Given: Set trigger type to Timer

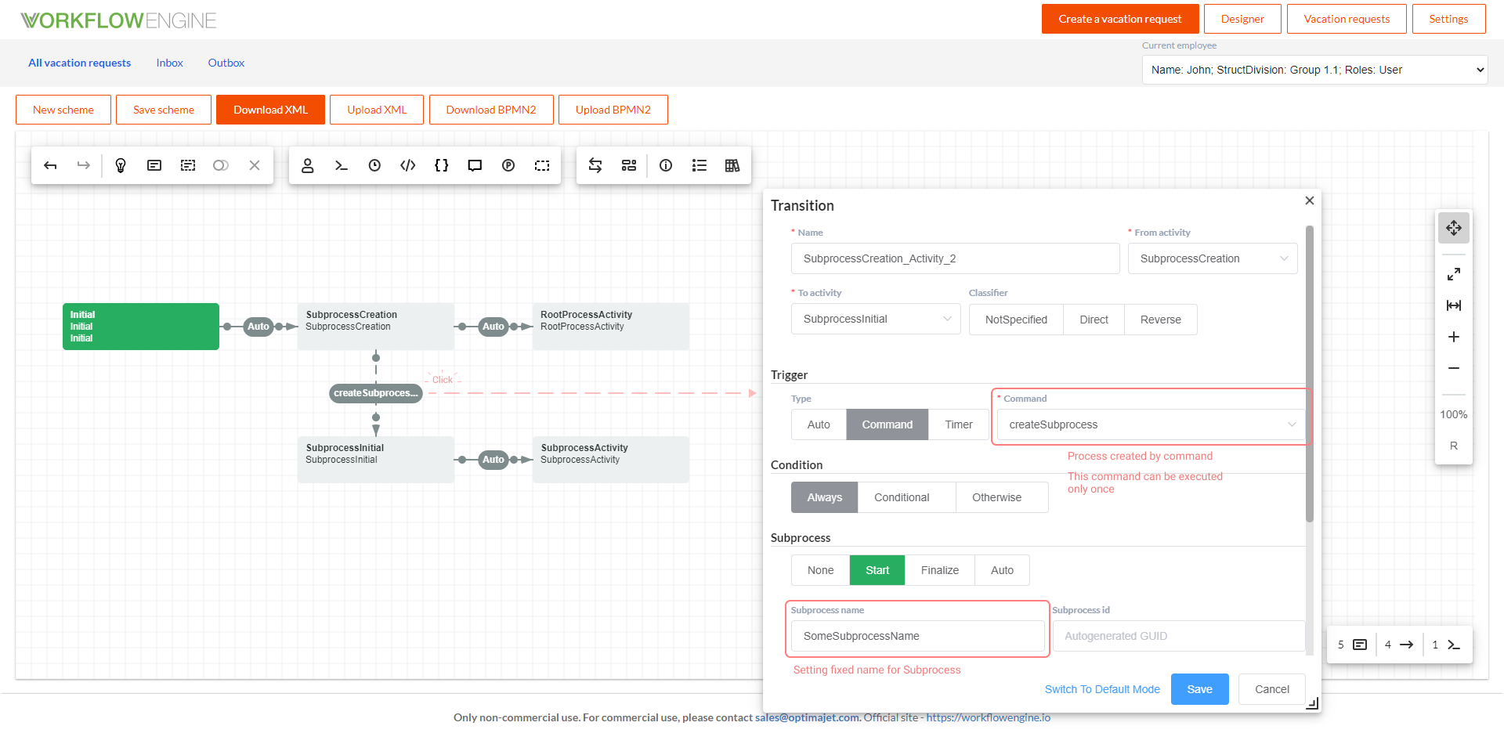Looking at the screenshot, I should tap(958, 424).
